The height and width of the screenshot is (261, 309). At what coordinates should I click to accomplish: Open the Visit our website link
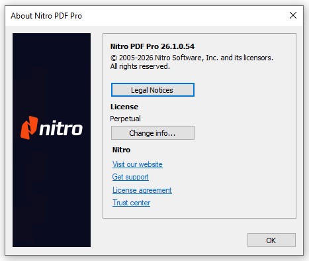[x=138, y=164]
